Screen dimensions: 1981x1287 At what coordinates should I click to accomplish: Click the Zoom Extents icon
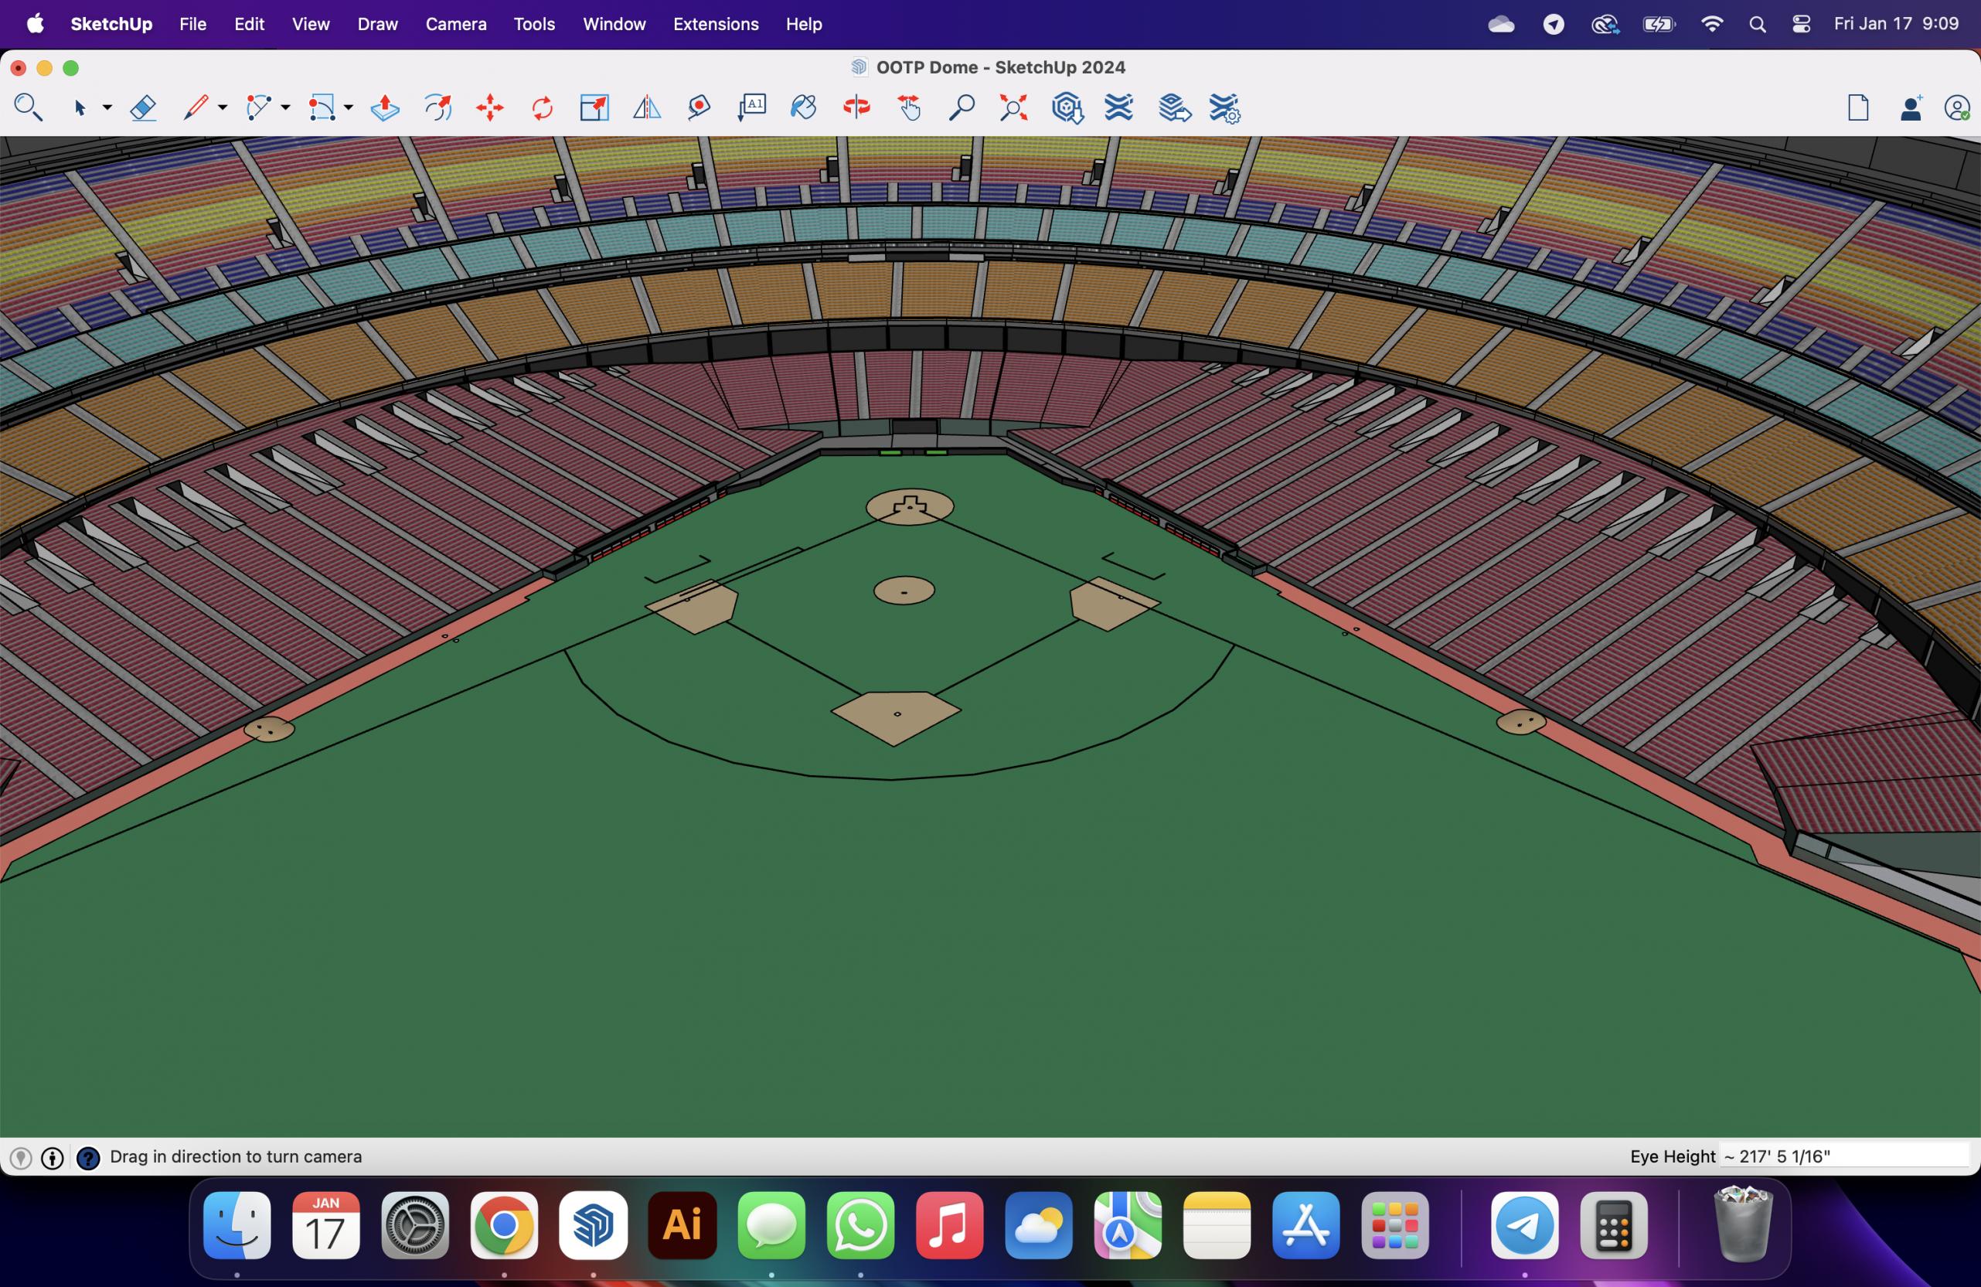[1013, 108]
